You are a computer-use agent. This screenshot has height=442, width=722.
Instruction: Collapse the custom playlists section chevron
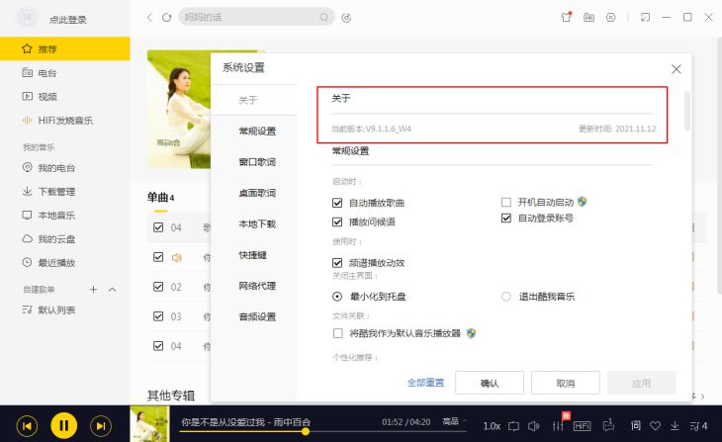pyautogui.click(x=112, y=289)
